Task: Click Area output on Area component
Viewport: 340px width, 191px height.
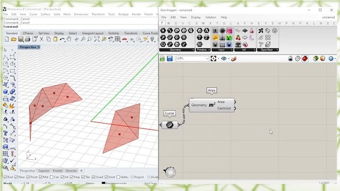Action: [221, 102]
